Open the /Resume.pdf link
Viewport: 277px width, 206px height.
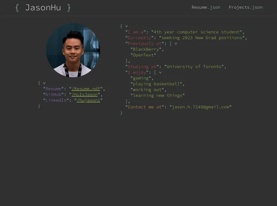(86, 89)
